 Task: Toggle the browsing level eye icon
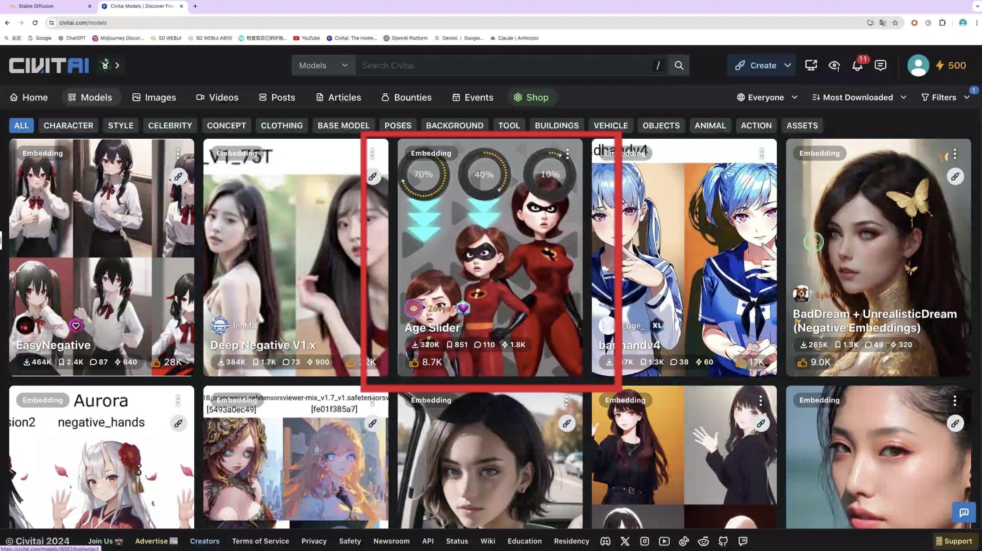point(834,66)
